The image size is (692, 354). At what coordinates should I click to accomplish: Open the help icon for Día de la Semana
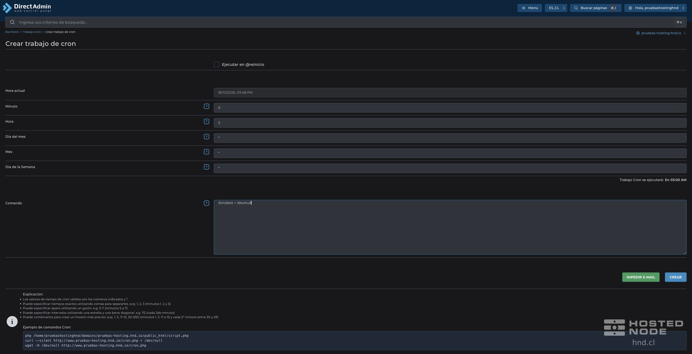207,167
